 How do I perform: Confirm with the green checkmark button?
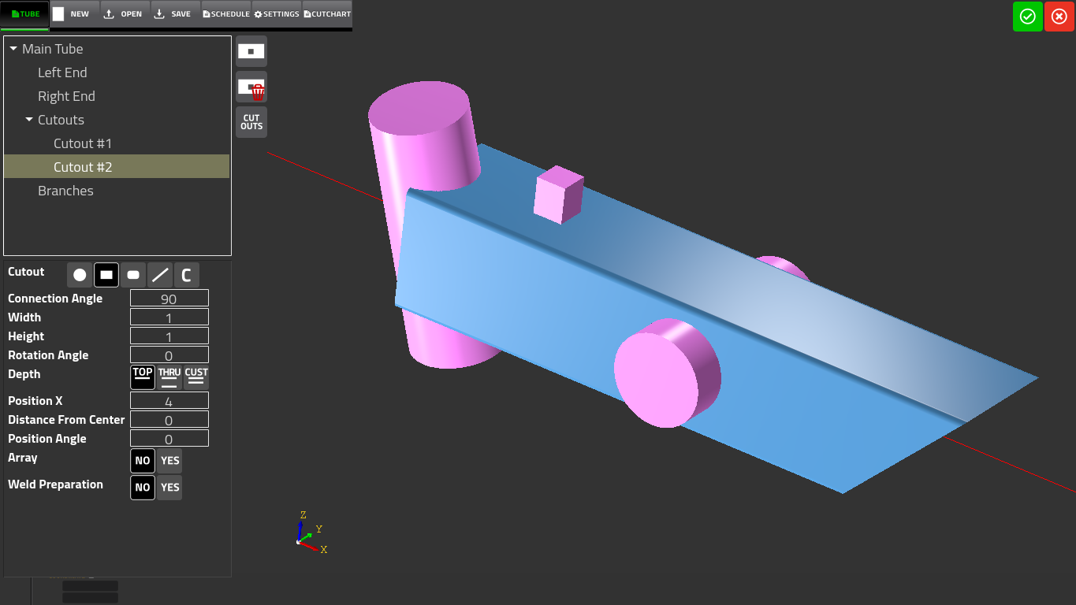tap(1027, 17)
